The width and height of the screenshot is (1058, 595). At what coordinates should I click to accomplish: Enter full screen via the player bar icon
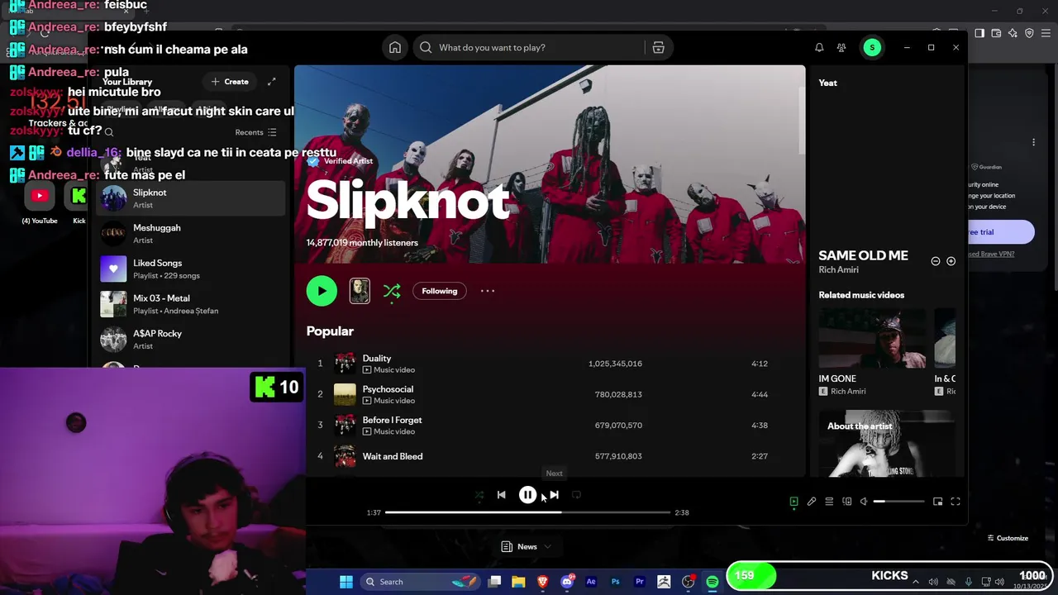coord(956,502)
